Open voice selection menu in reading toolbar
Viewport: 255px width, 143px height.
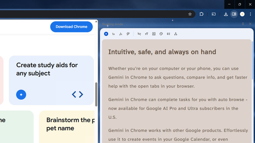[121, 34]
